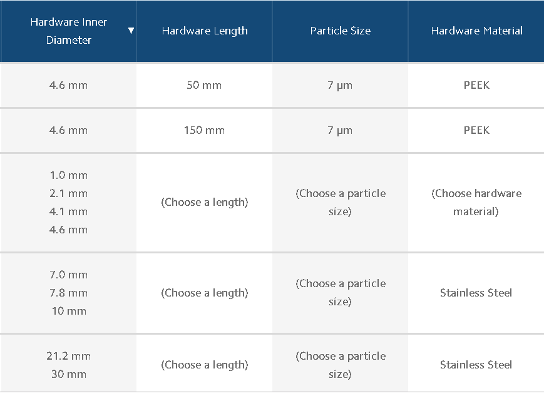Select the 30 mm inner diameter option

(x=69, y=374)
